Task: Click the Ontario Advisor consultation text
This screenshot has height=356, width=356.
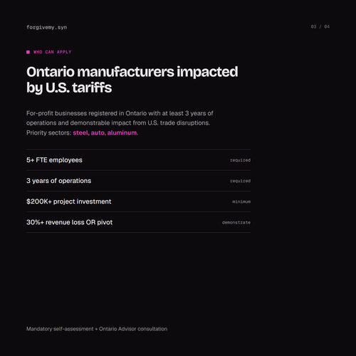Action: point(133,329)
